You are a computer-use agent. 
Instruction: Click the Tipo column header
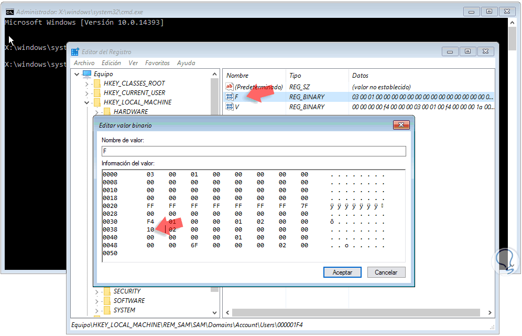[317, 75]
